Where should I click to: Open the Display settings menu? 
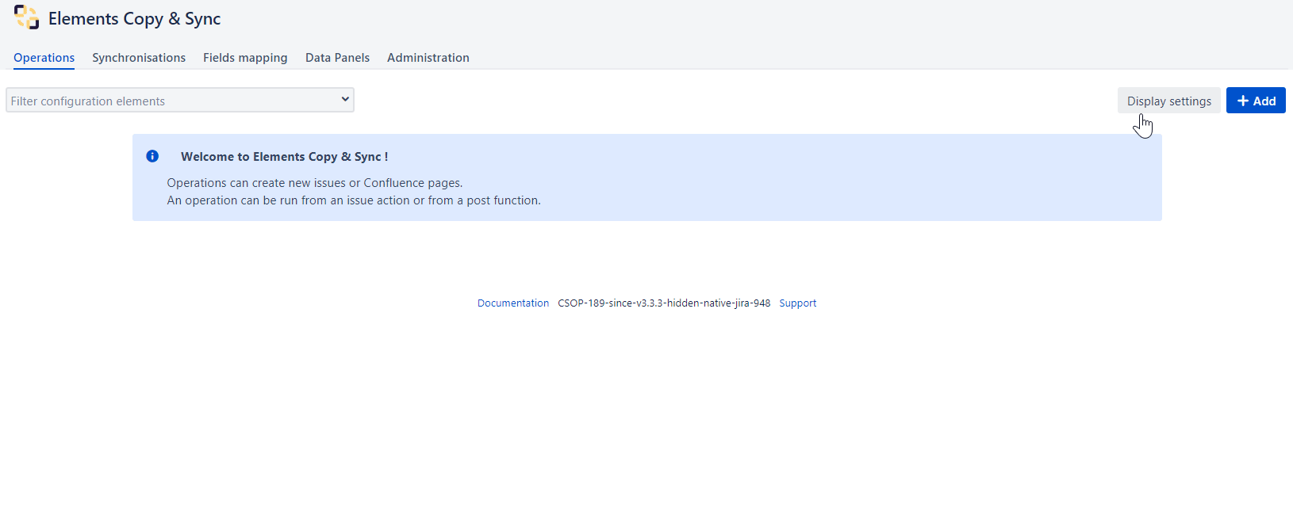coord(1168,101)
